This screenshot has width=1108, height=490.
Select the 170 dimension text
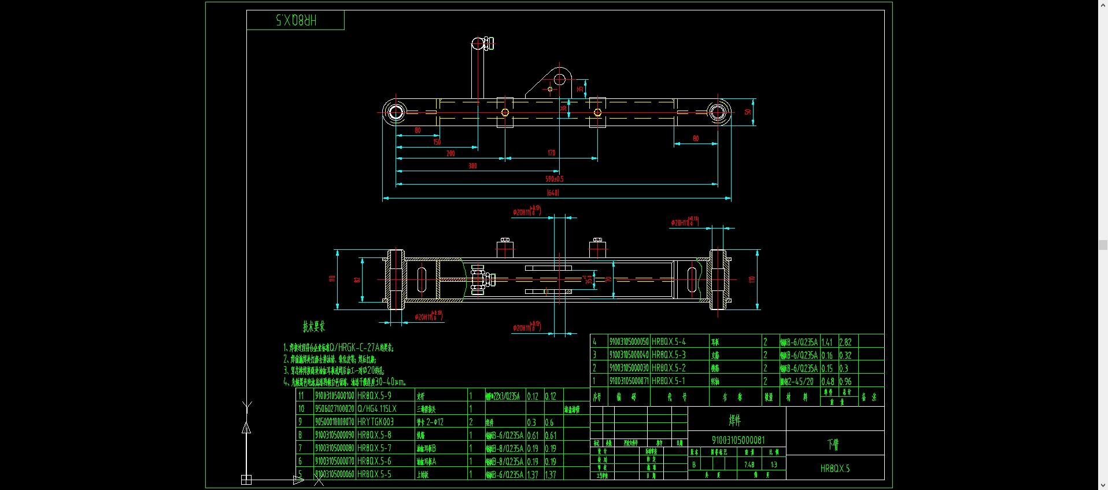[x=551, y=153]
